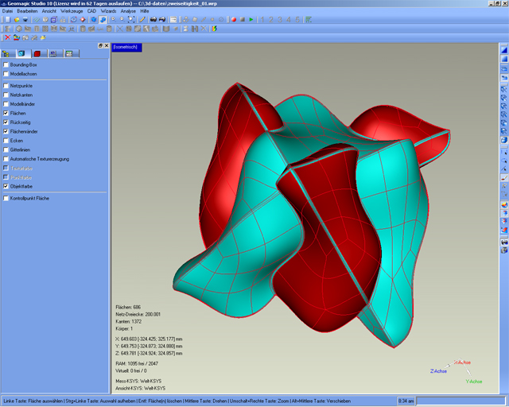Click the green play macro button

click(x=251, y=20)
